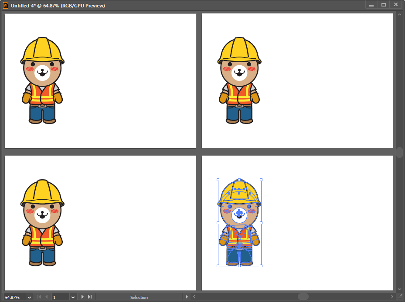Maximize the Untitled-4 document window
Image resolution: width=405 pixels, height=302 pixels.
[384, 5]
